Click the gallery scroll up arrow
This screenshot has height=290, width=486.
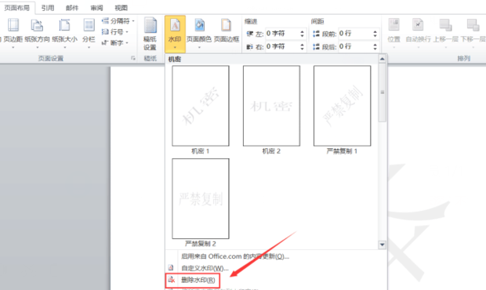383,59
